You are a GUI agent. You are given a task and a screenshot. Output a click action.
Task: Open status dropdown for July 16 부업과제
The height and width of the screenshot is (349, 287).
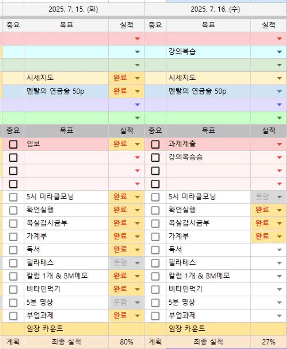point(279,316)
